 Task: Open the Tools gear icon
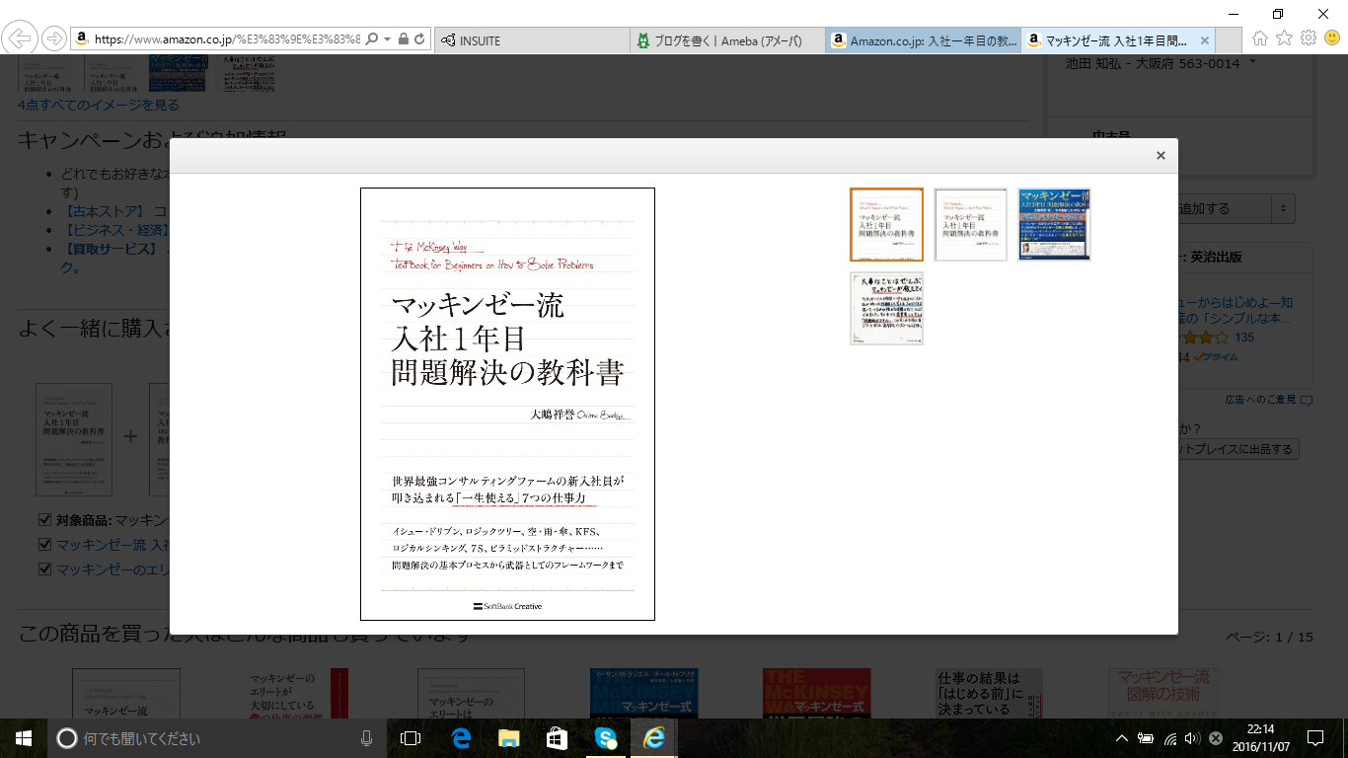pos(1308,38)
